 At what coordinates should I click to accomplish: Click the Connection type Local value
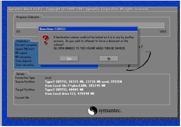48,78
